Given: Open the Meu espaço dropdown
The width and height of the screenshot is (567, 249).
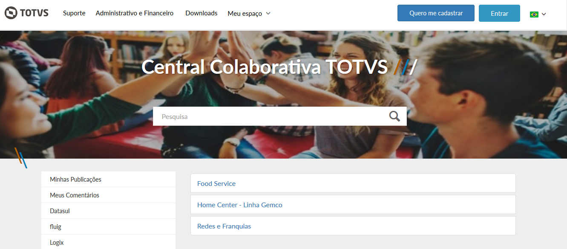Looking at the screenshot, I should point(249,13).
